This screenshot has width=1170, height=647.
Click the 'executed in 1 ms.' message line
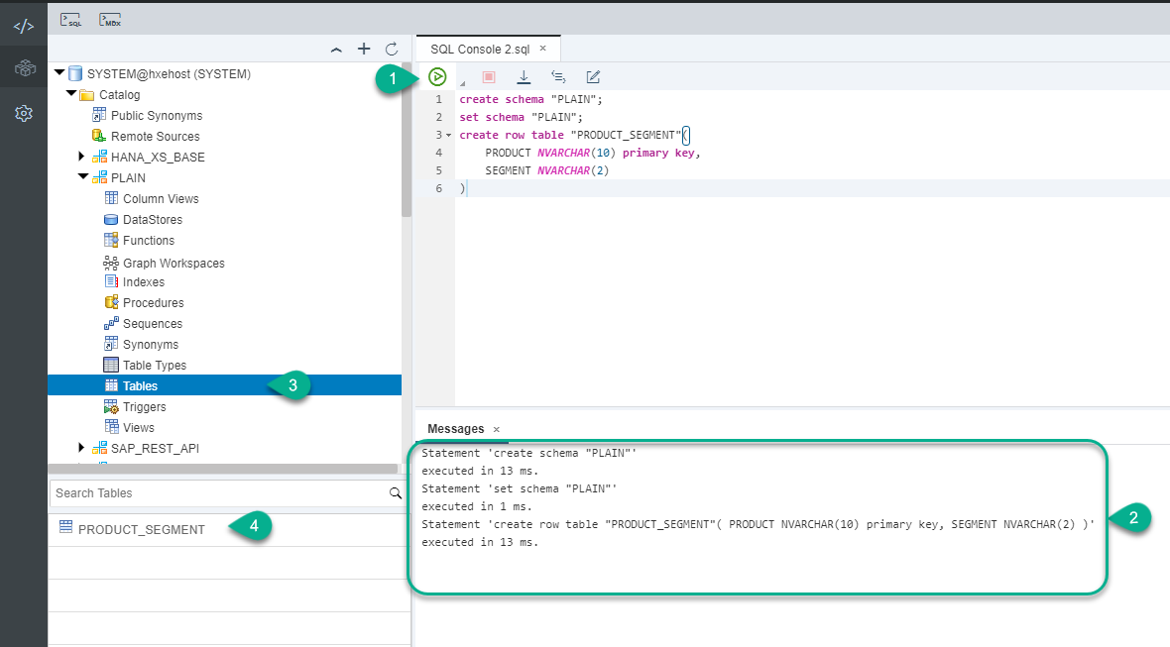click(477, 507)
